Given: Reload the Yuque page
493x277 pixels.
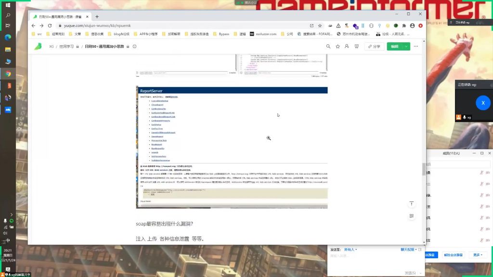Looking at the screenshot, I should pyautogui.click(x=50, y=25).
